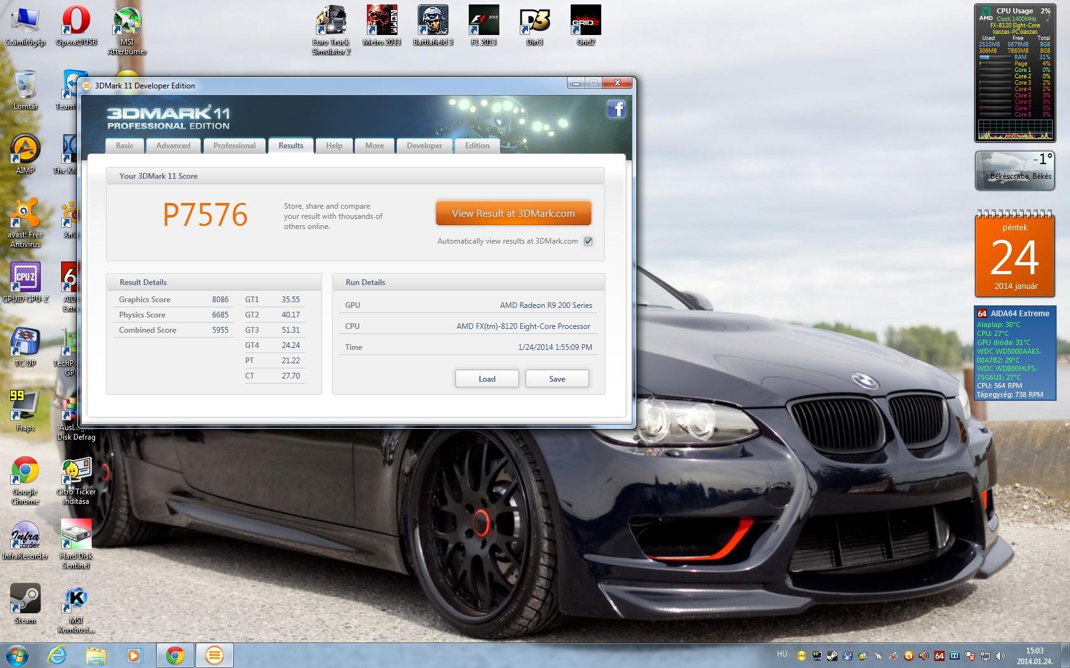
Task: Click the Windows Start orb
Action: click(17, 655)
